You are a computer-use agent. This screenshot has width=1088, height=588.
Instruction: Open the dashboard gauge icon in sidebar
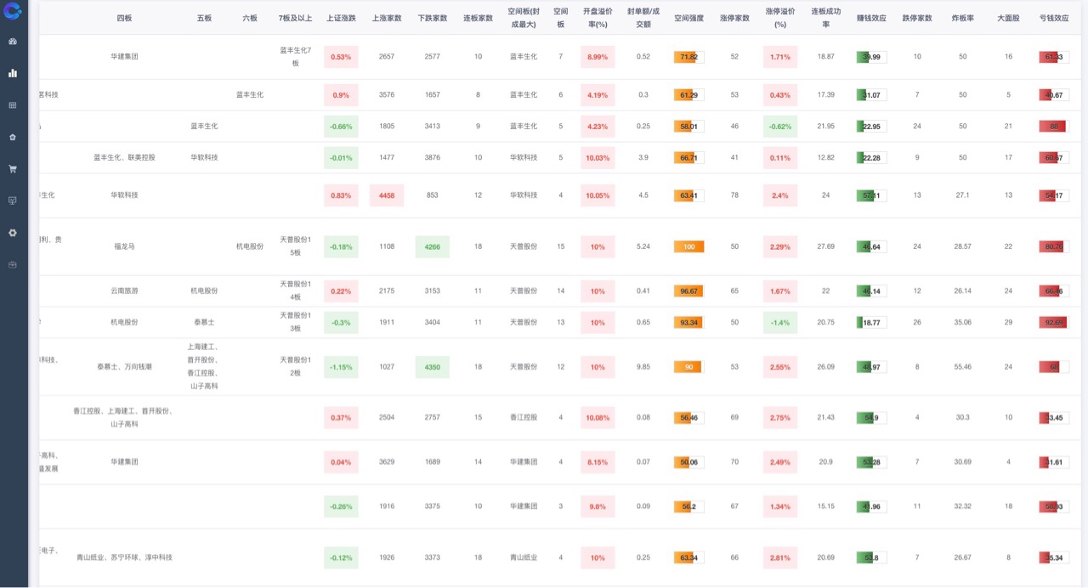click(x=13, y=42)
